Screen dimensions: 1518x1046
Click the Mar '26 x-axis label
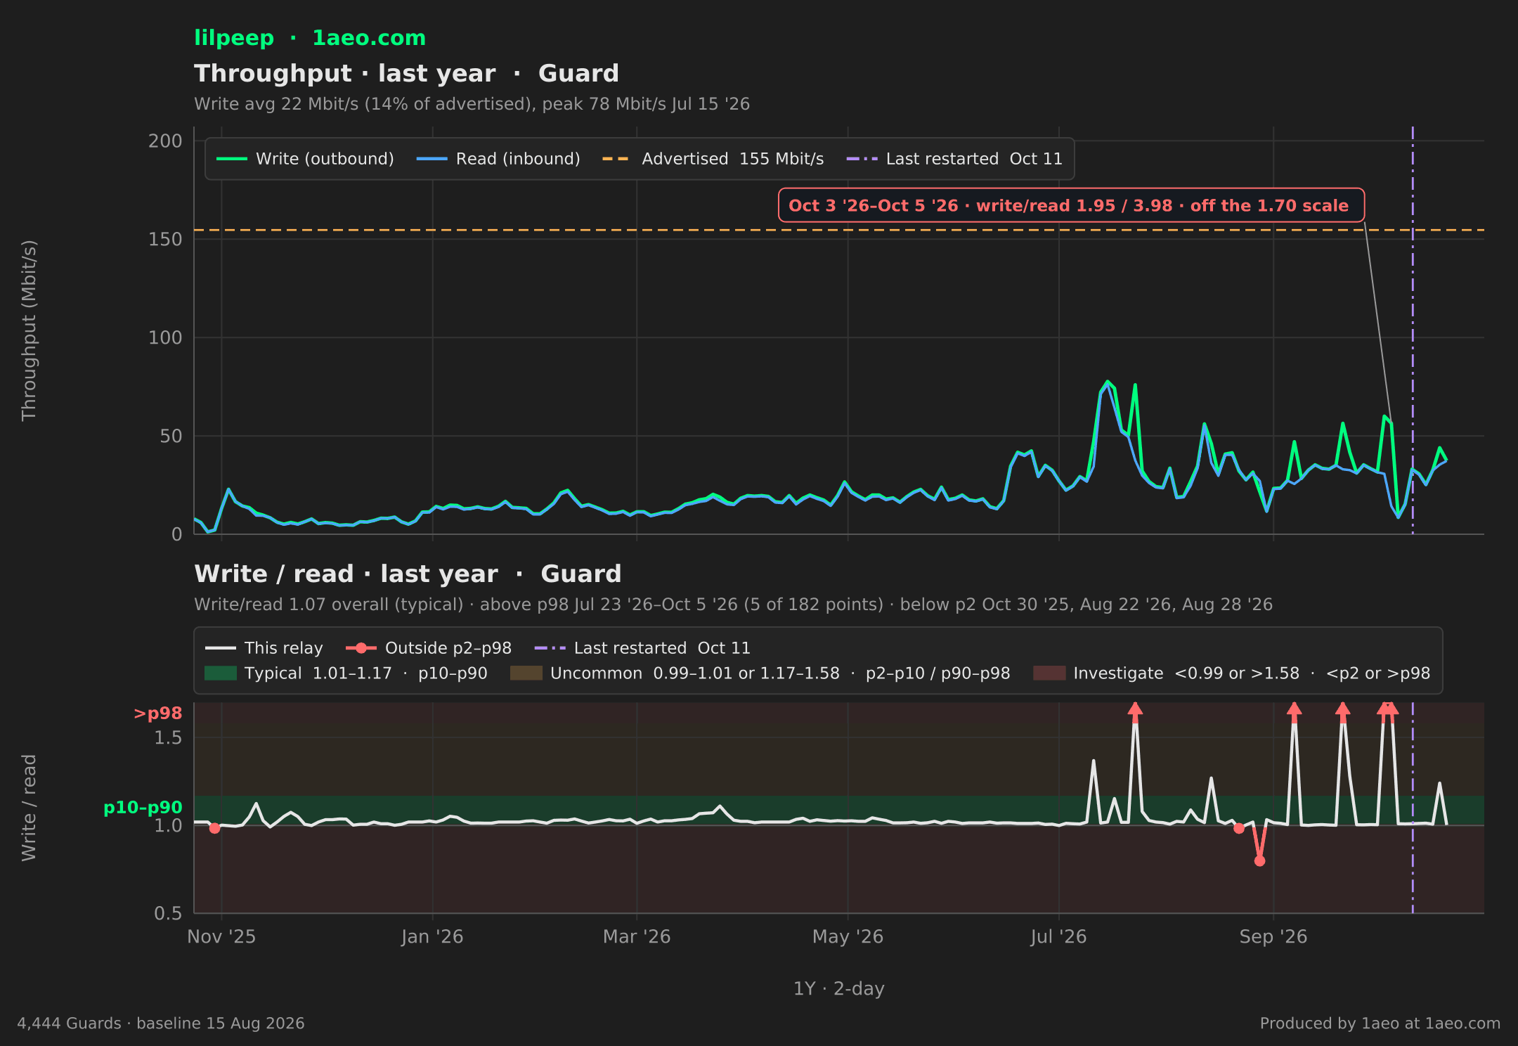637,937
